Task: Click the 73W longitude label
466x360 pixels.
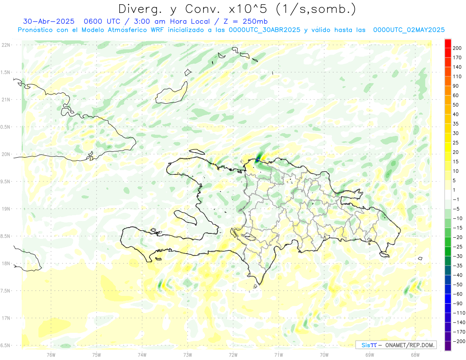Action: coord(188,355)
